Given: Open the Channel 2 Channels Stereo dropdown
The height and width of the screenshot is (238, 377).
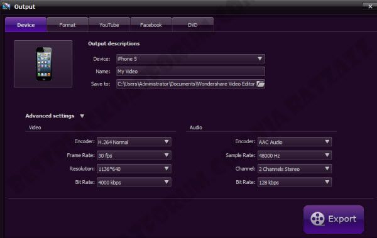Looking at the screenshot, I should (295, 169).
